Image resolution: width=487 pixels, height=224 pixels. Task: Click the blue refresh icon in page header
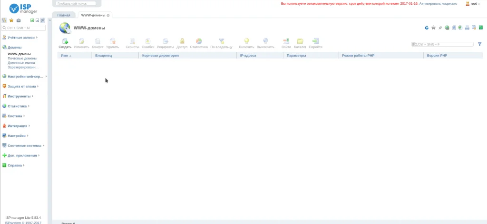[x=427, y=28]
